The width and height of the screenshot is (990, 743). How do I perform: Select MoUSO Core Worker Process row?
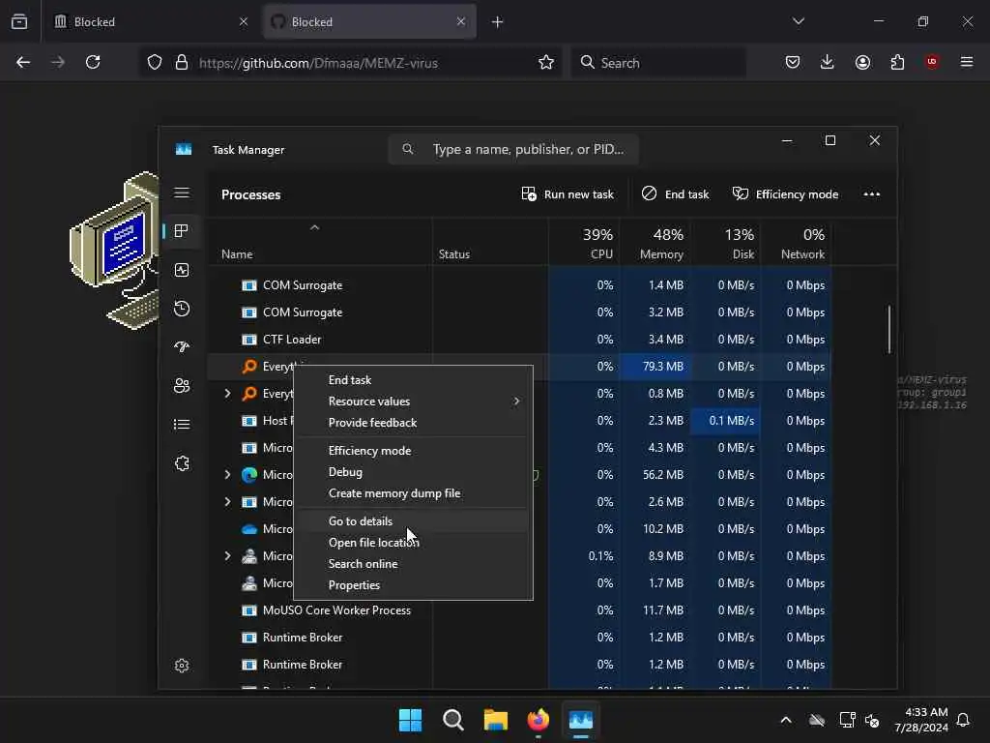coord(519,610)
